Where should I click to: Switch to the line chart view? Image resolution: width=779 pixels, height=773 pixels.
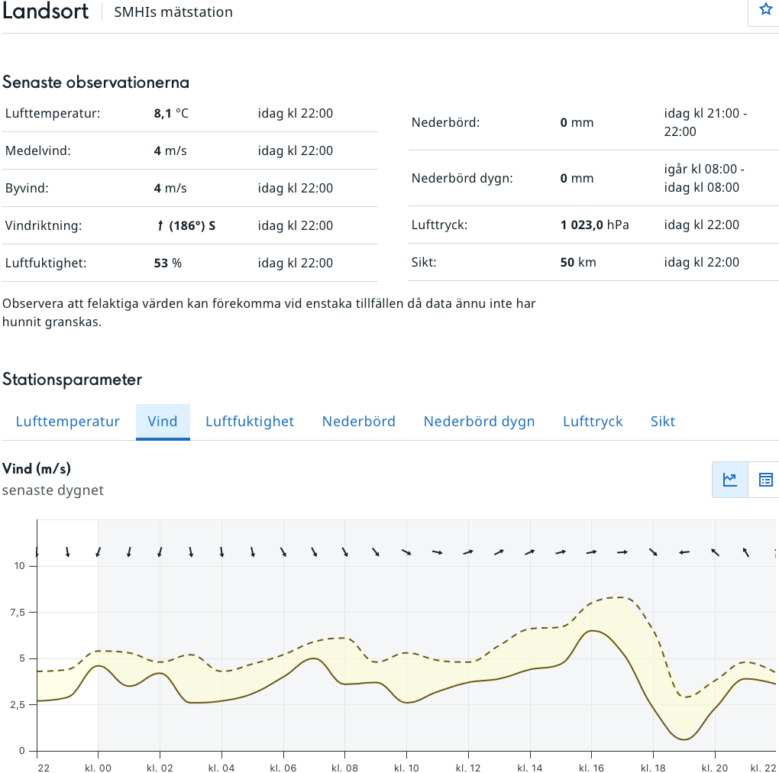click(x=730, y=480)
